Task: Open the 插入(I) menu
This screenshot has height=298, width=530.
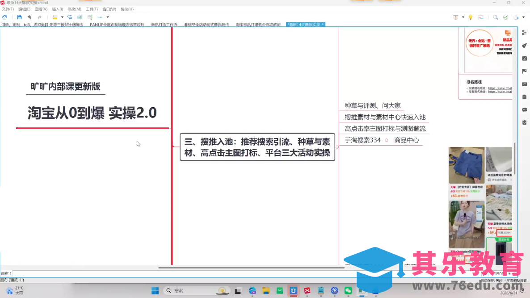Action: pos(57,9)
